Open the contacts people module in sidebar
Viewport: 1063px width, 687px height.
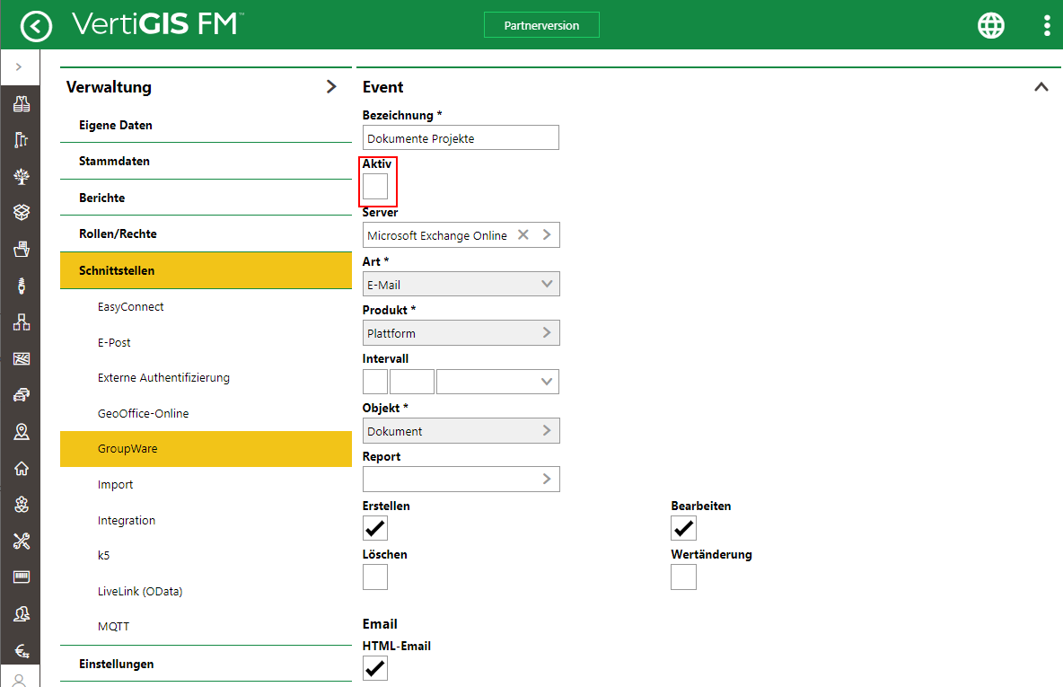[21, 613]
